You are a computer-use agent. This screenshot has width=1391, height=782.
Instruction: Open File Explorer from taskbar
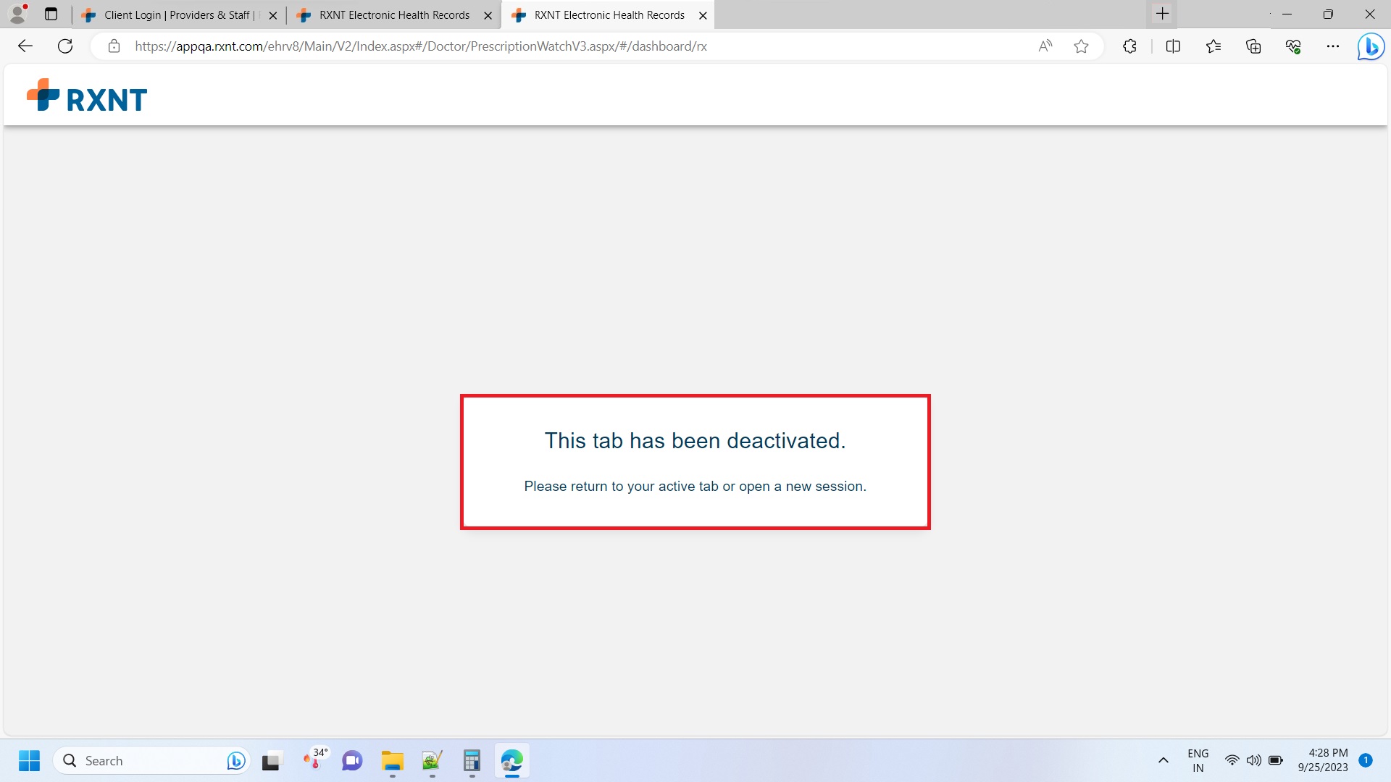(x=392, y=761)
